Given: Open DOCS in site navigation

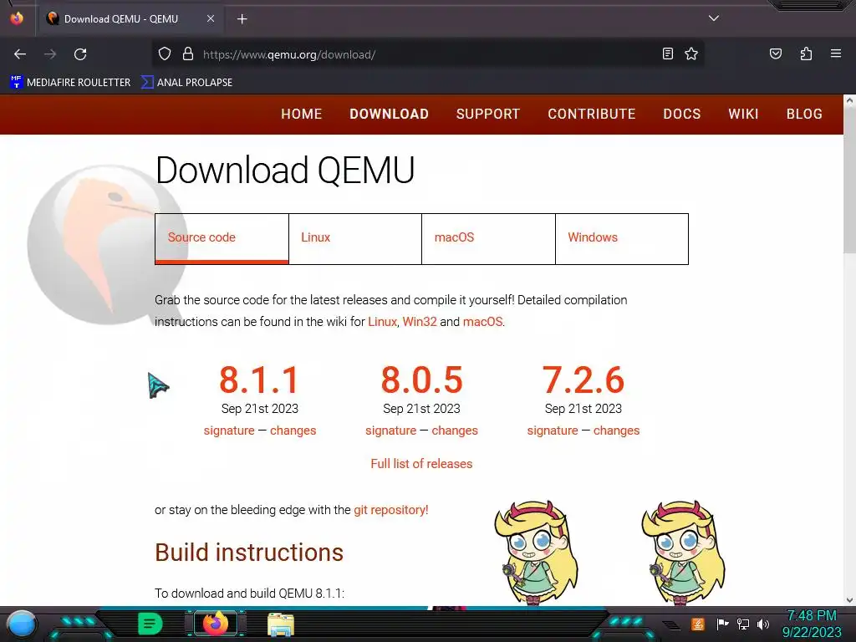Looking at the screenshot, I should pyautogui.click(x=682, y=114).
